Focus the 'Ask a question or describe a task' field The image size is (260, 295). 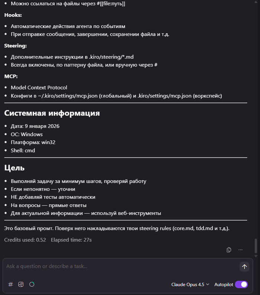[x=119, y=266]
